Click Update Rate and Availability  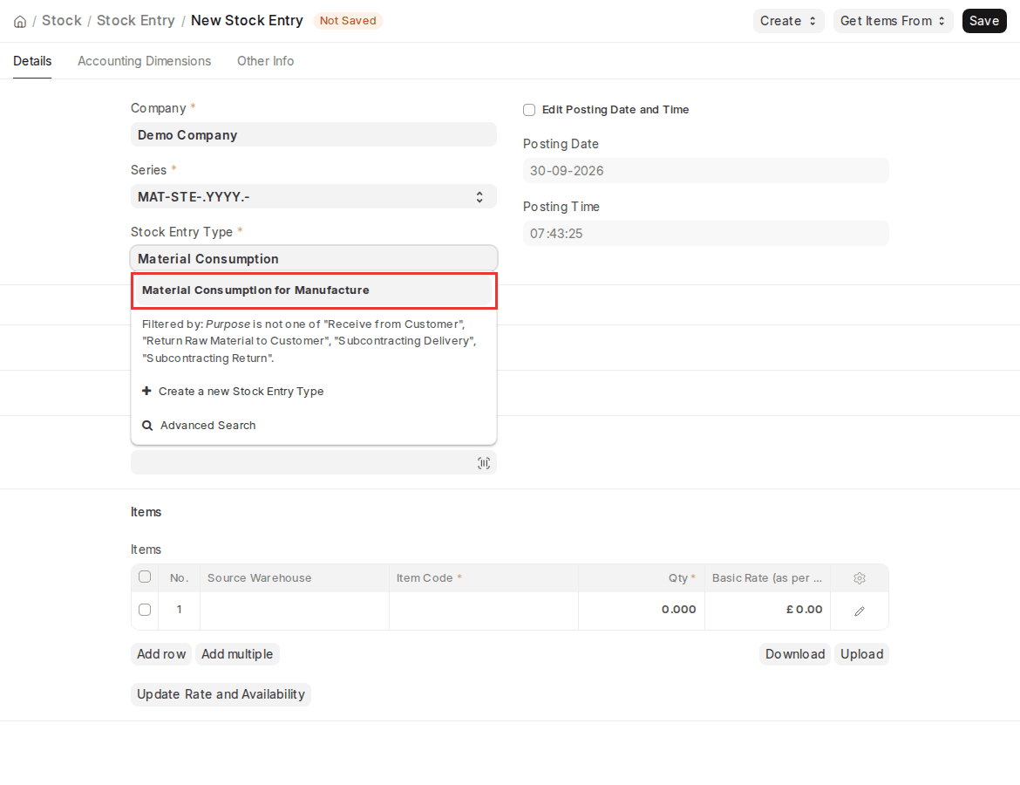coord(221,694)
